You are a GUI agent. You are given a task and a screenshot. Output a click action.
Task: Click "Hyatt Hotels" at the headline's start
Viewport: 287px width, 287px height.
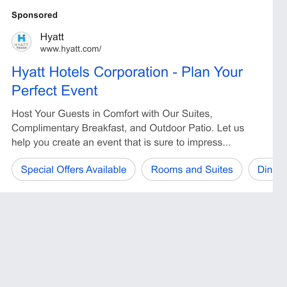pos(51,72)
